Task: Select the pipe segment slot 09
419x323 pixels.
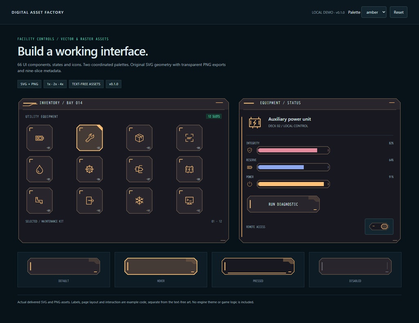Action: 40,201
